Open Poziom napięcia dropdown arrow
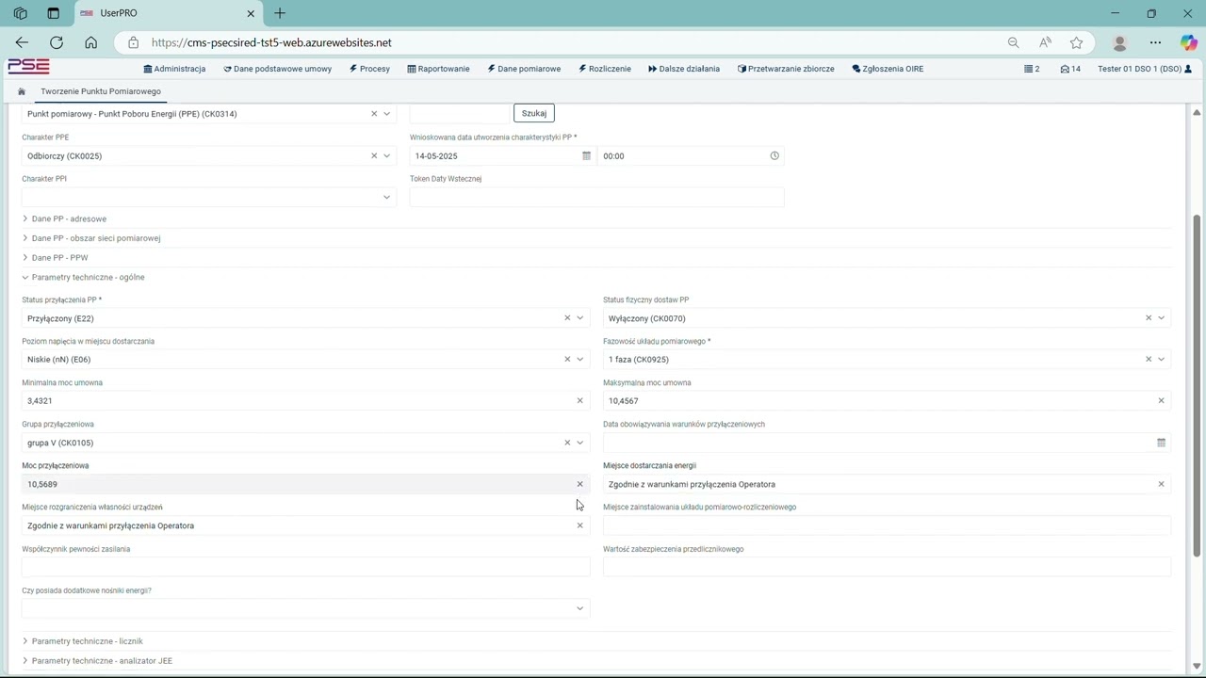Viewport: 1206px width, 678px height. pyautogui.click(x=580, y=360)
